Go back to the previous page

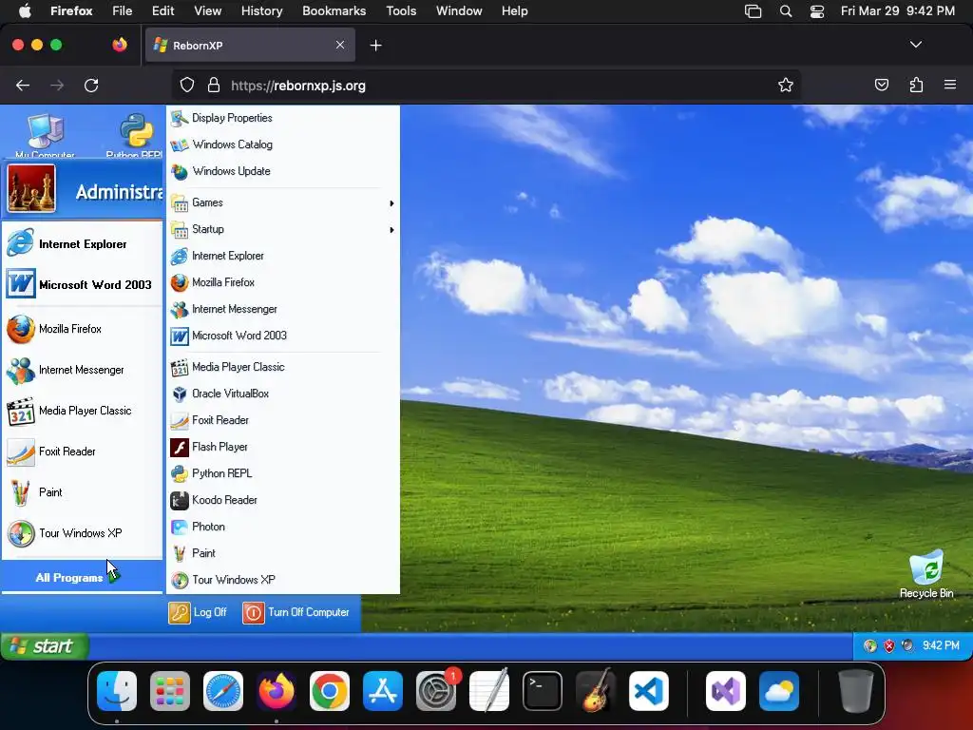(23, 85)
